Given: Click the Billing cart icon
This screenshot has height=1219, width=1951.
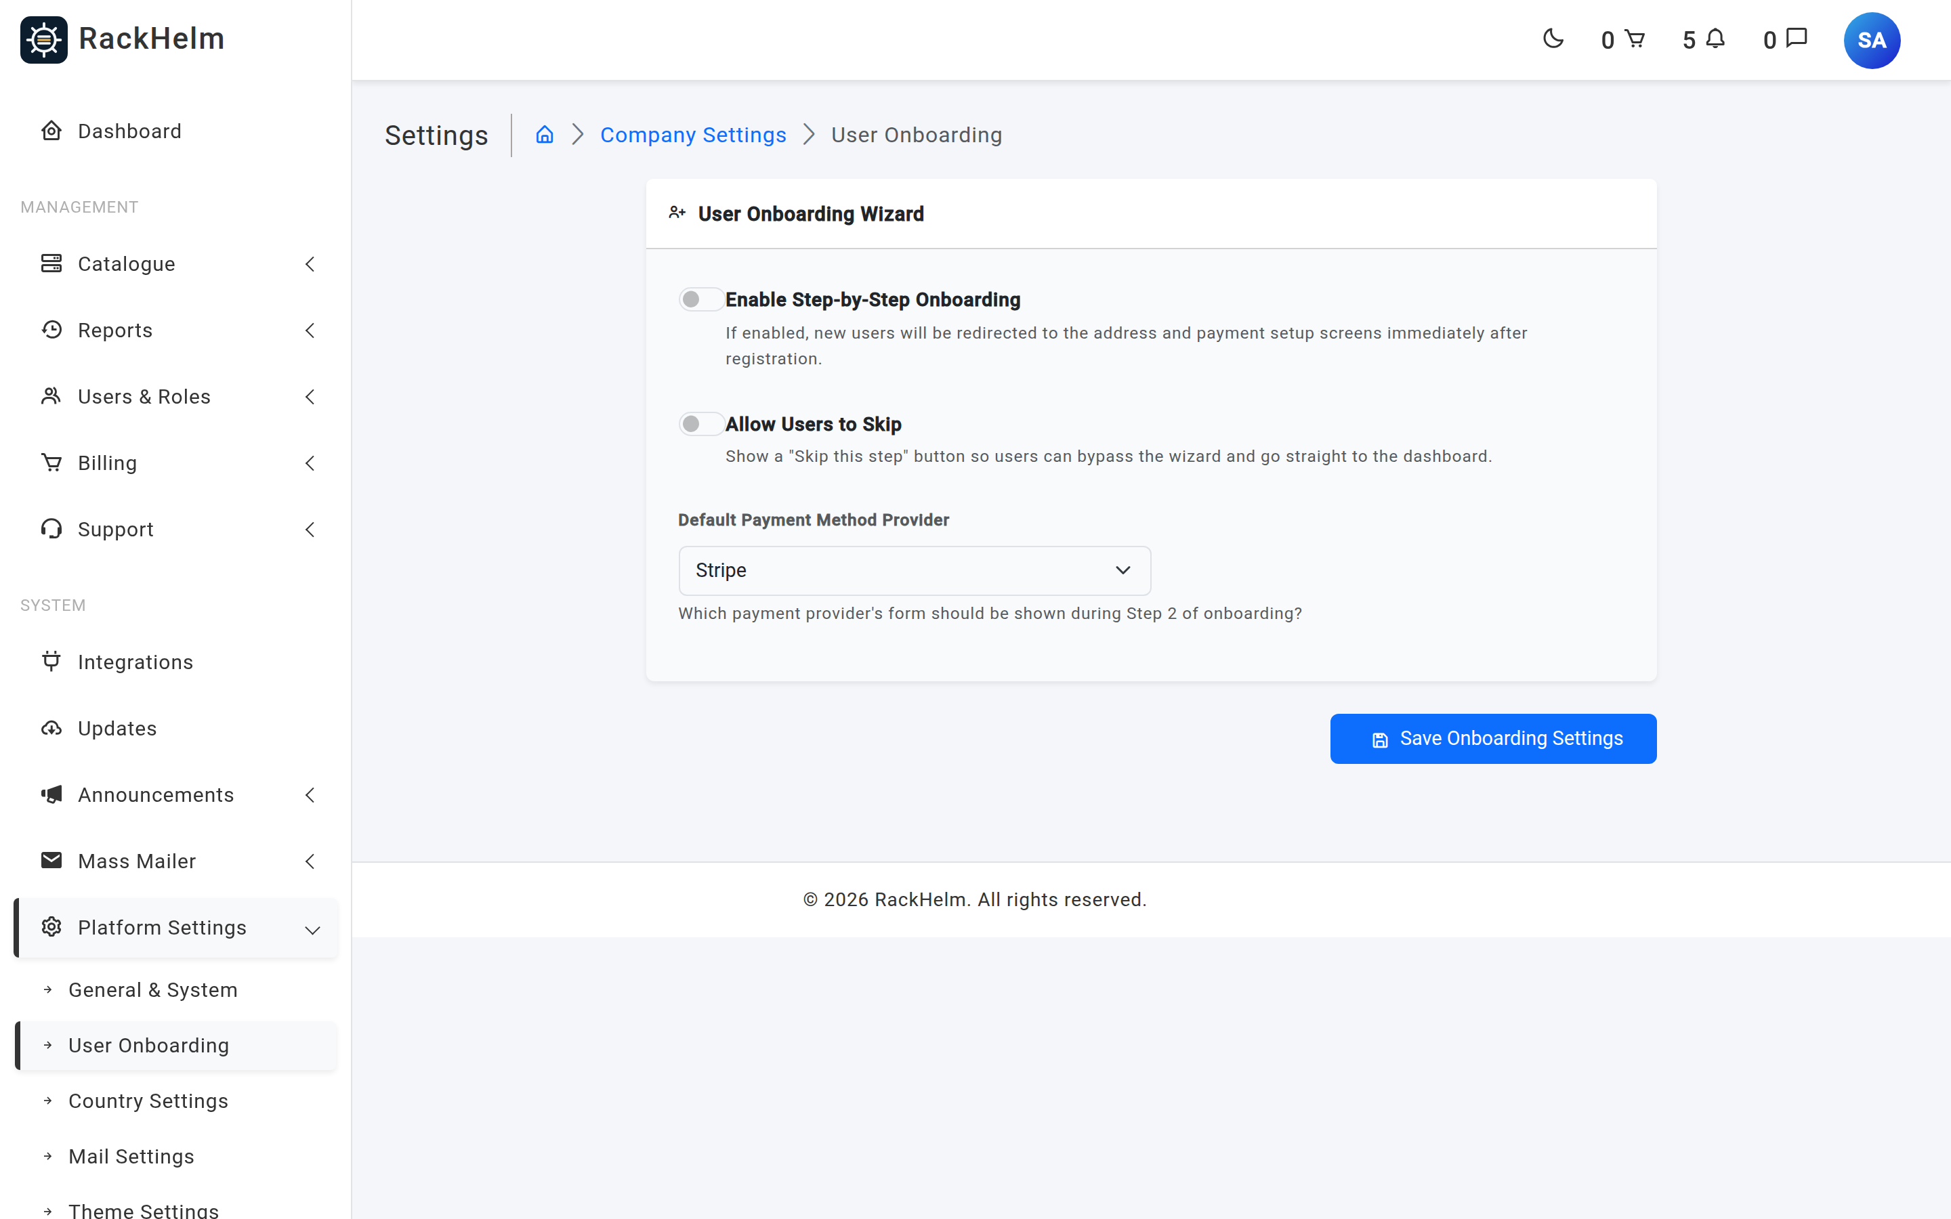Looking at the screenshot, I should (51, 463).
